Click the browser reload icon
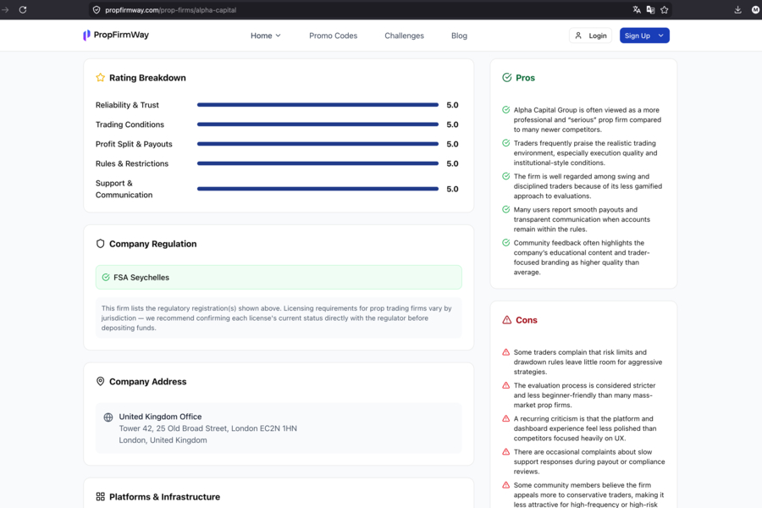The width and height of the screenshot is (762, 508). [x=23, y=9]
